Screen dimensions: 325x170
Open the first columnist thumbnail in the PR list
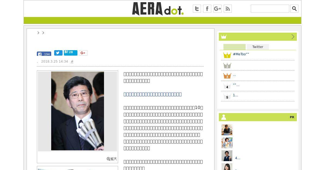(x=227, y=130)
